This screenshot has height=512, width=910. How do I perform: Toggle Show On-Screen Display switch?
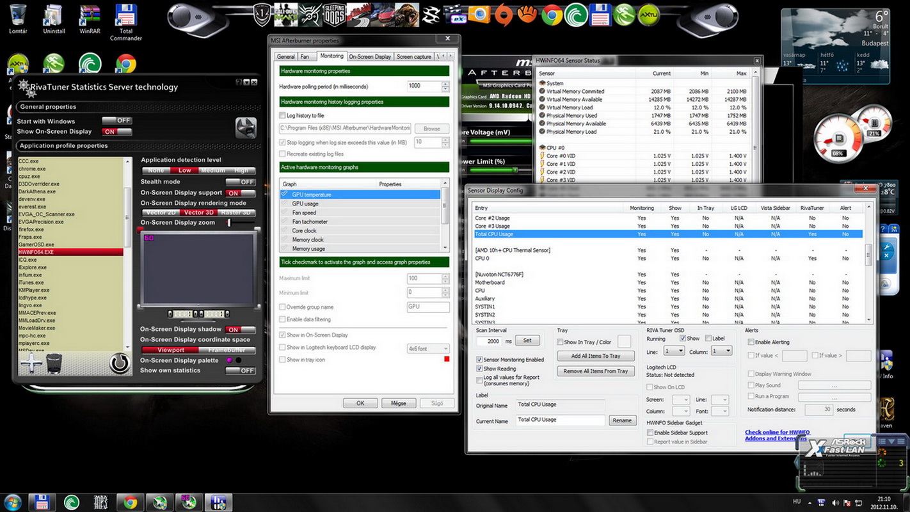(x=116, y=131)
